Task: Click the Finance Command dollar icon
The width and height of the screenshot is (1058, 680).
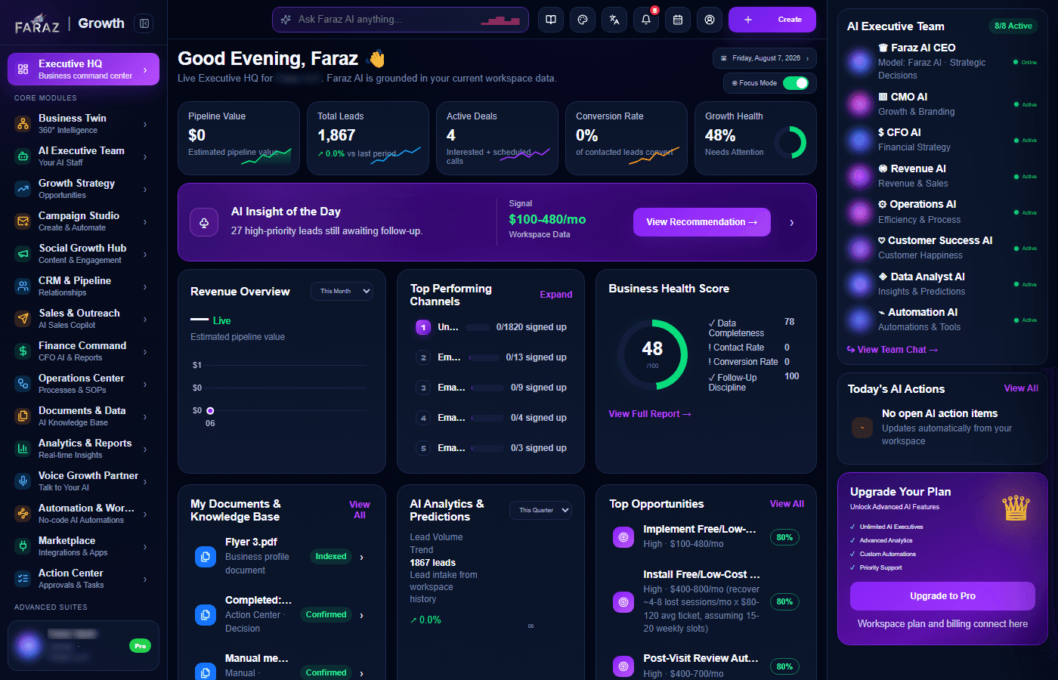Action: tap(23, 351)
